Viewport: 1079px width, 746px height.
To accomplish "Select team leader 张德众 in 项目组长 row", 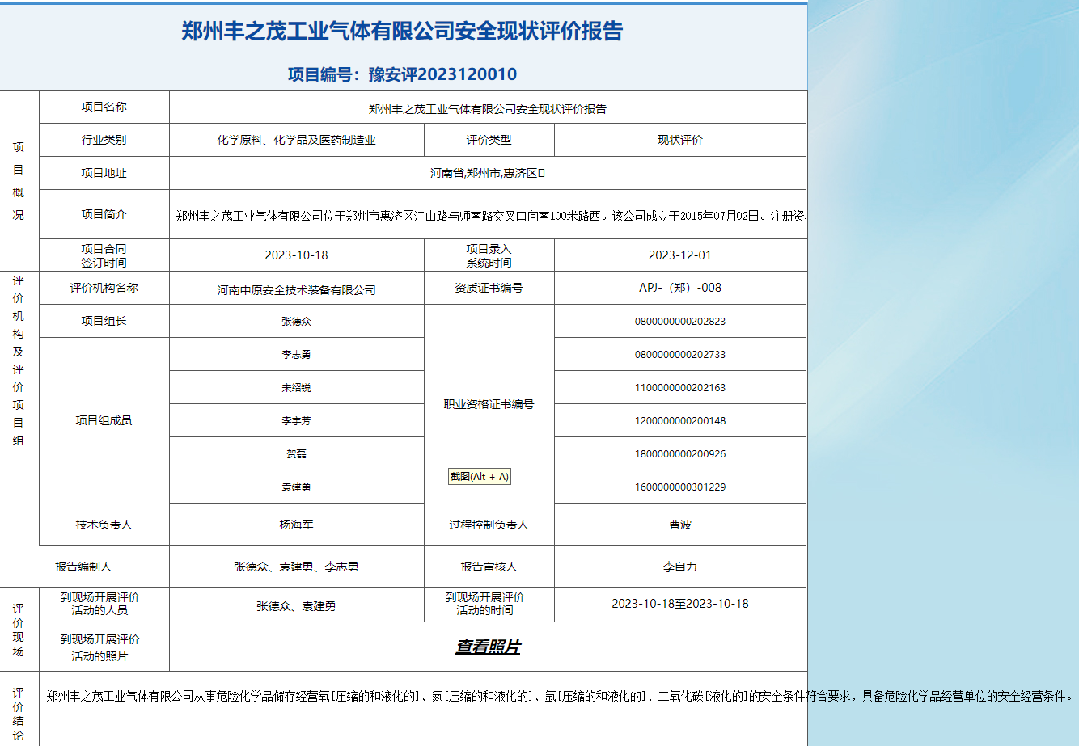I will (296, 322).
